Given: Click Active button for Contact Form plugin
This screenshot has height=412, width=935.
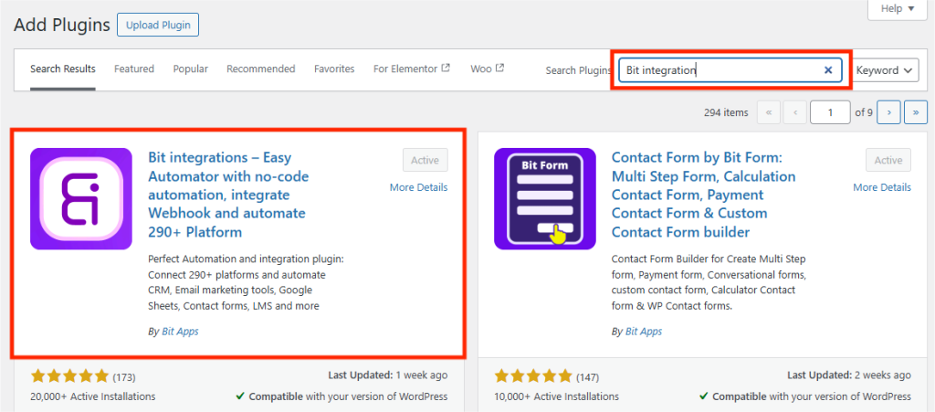Looking at the screenshot, I should click(x=888, y=160).
